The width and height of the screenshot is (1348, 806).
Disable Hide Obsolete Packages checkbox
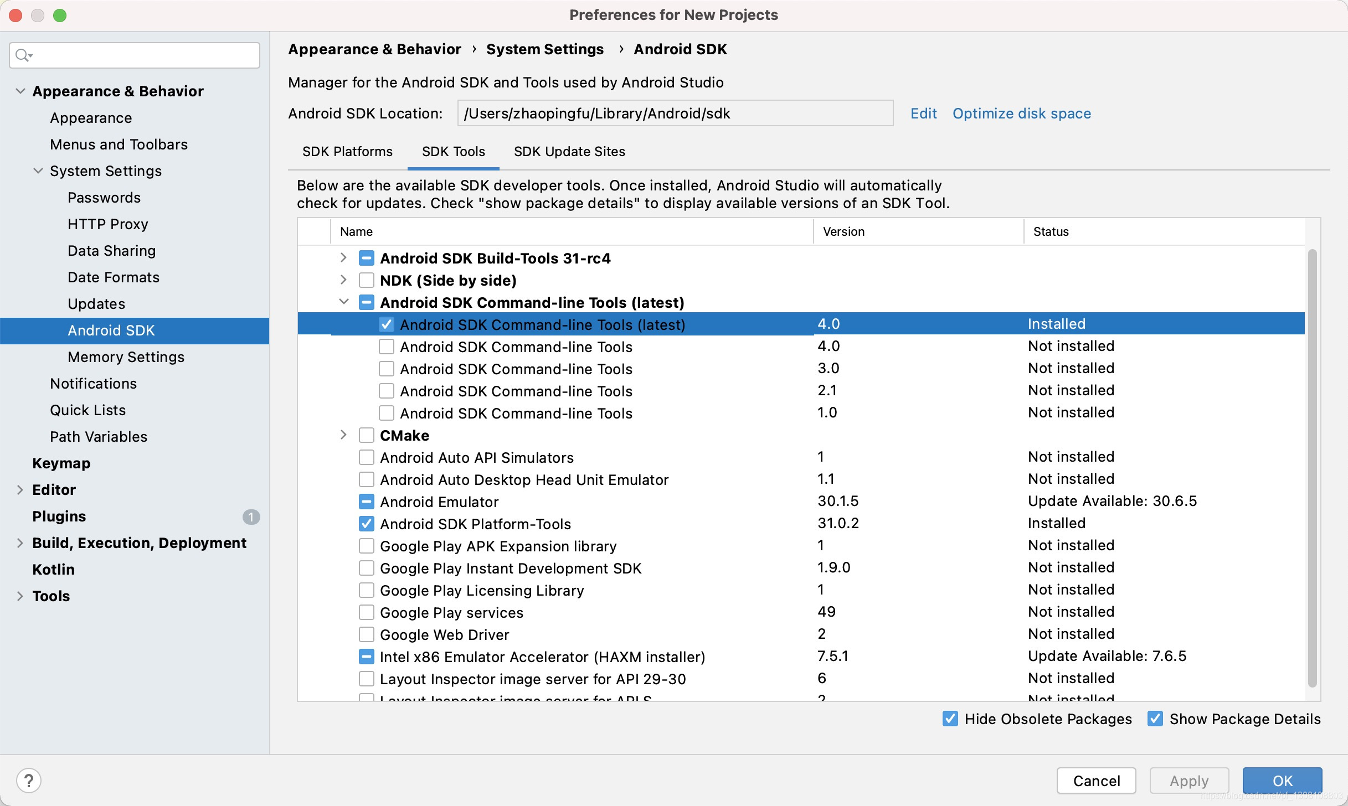[950, 719]
